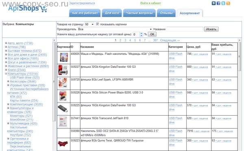The height and width of the screenshot is (151, 244).
Task: Open the Facebook social icon
Action: click(218, 3)
